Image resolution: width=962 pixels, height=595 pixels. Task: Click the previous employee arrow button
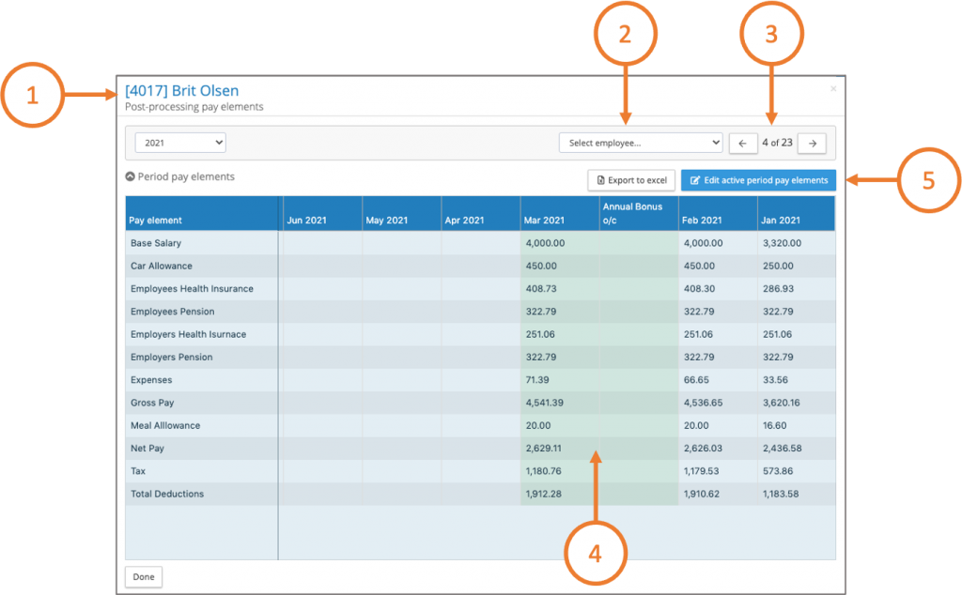tap(742, 143)
